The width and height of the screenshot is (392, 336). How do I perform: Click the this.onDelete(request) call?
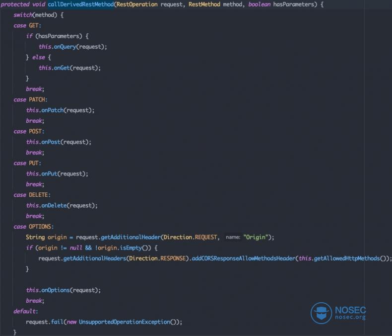pyautogui.click(x=62, y=206)
